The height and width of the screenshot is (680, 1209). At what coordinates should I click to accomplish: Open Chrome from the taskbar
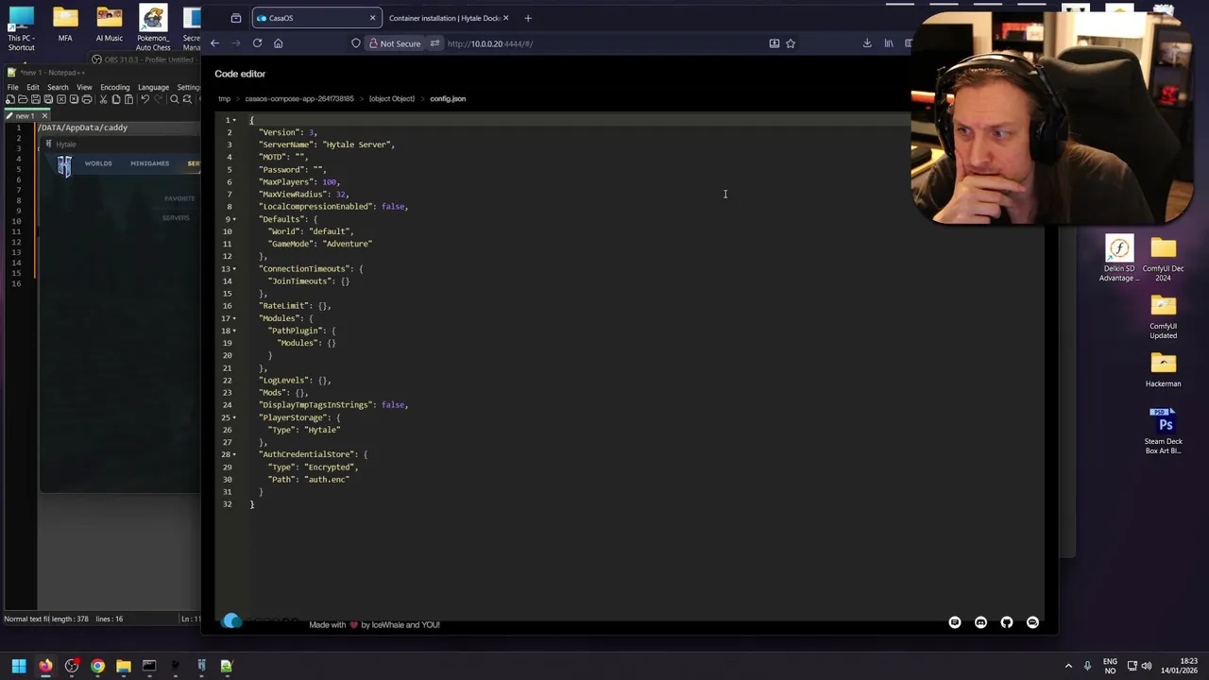pyautogui.click(x=97, y=666)
